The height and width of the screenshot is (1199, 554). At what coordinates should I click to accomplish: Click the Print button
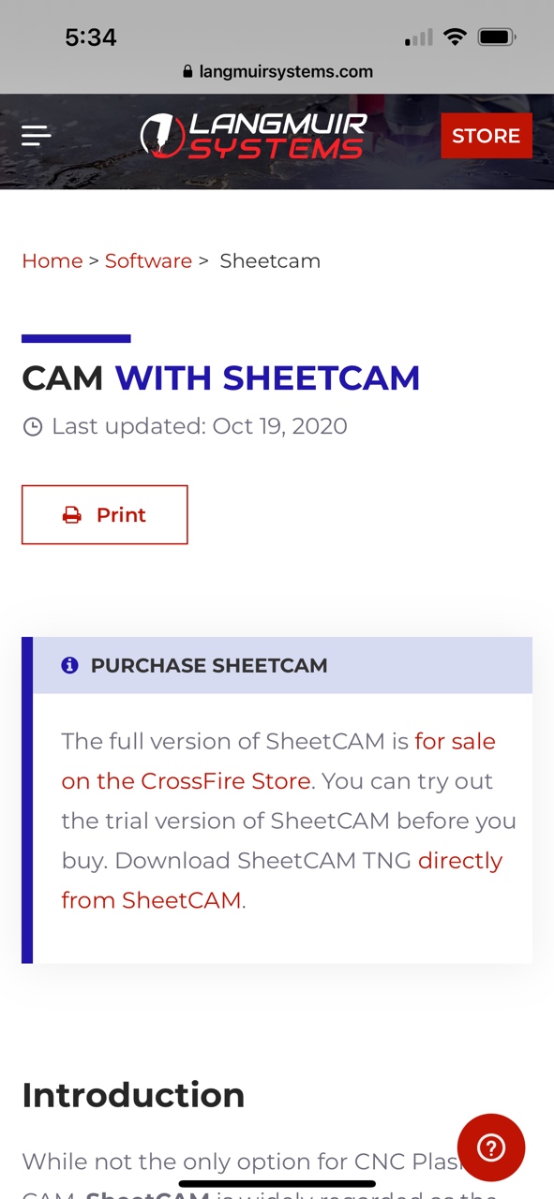[105, 514]
